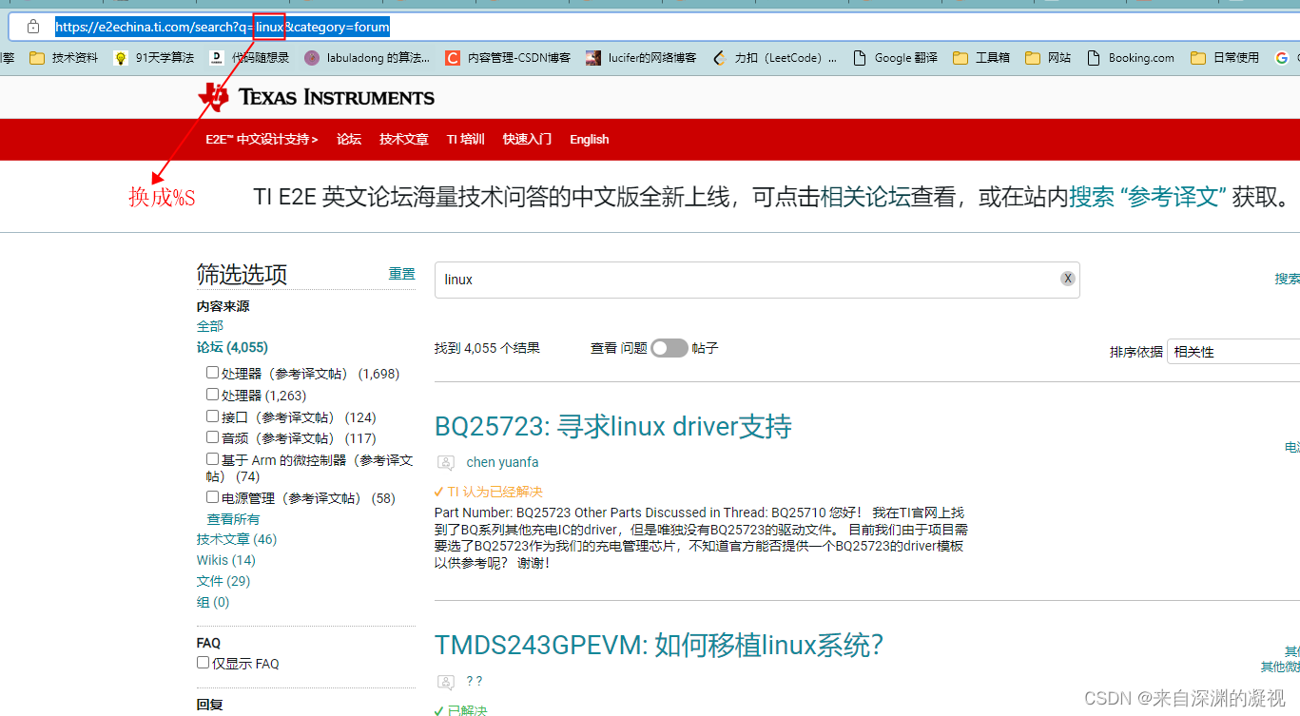The height and width of the screenshot is (716, 1300).
Task: Expand E2E 中文设计支持 menu
Action: [x=262, y=139]
